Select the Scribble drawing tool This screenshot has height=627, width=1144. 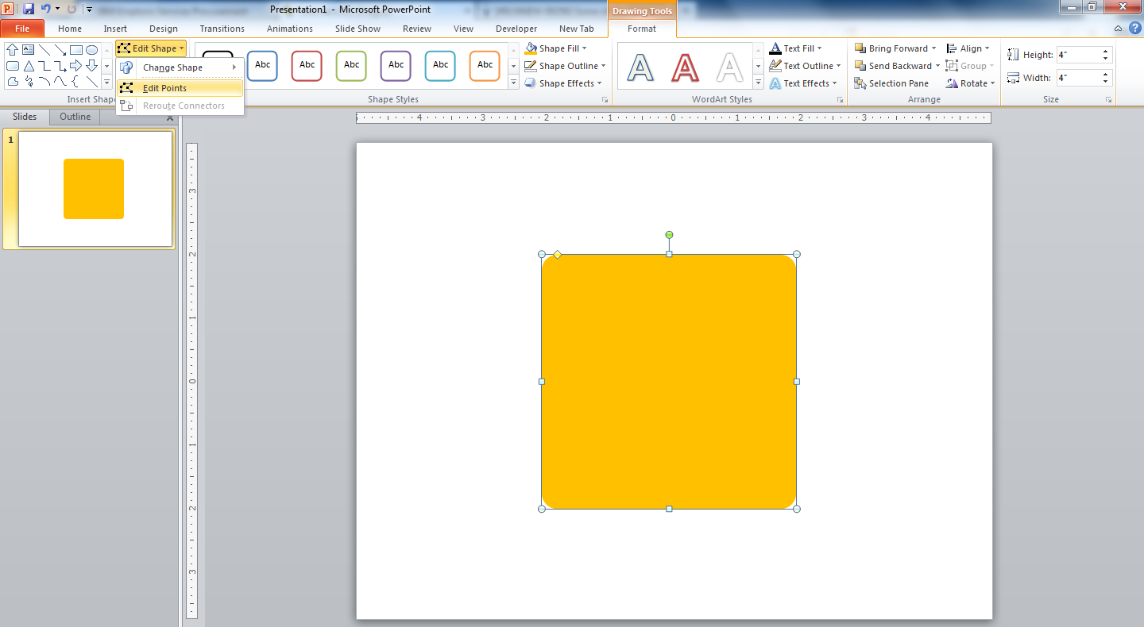(x=29, y=82)
